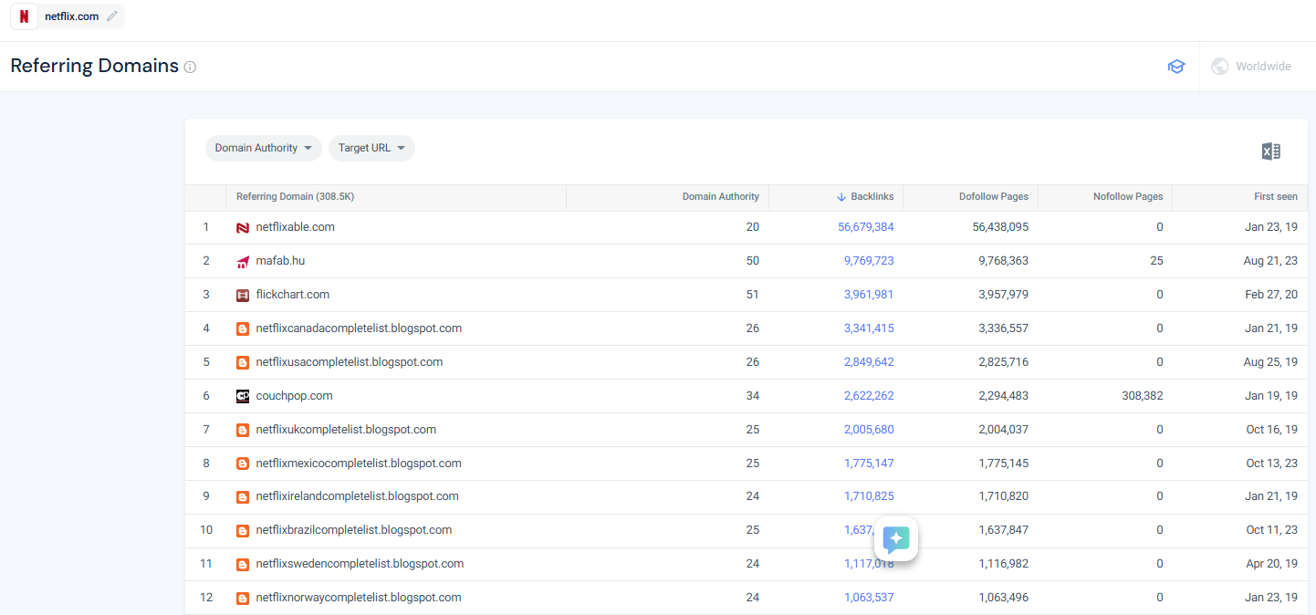1316x615 pixels.
Task: Click the Netflix logo icon
Action: pyautogui.click(x=24, y=16)
